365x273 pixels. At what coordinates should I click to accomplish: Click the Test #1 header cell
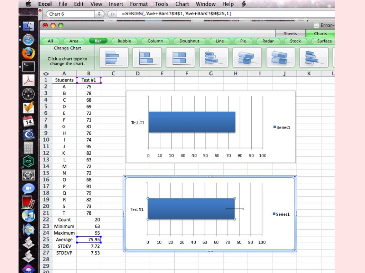(89, 80)
